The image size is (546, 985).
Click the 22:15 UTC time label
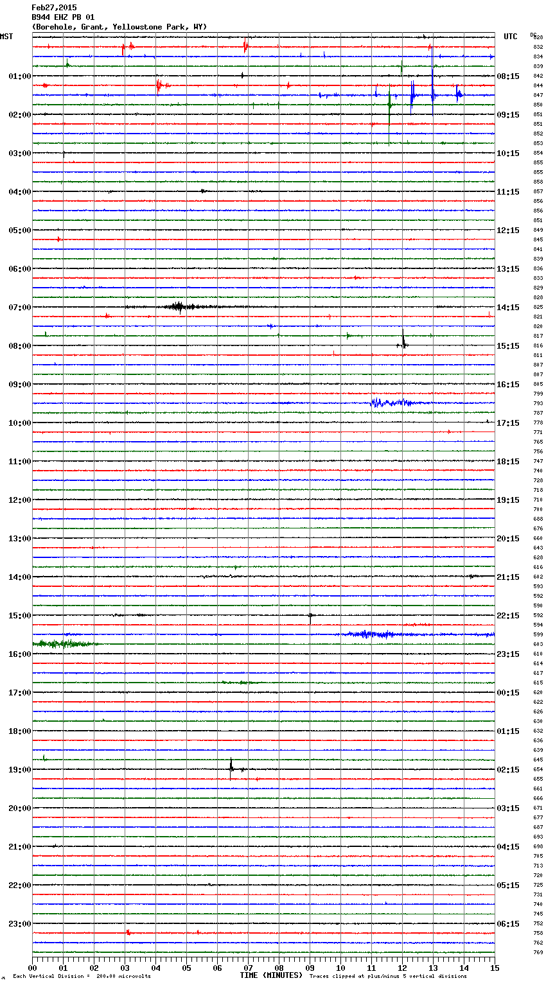tap(508, 616)
